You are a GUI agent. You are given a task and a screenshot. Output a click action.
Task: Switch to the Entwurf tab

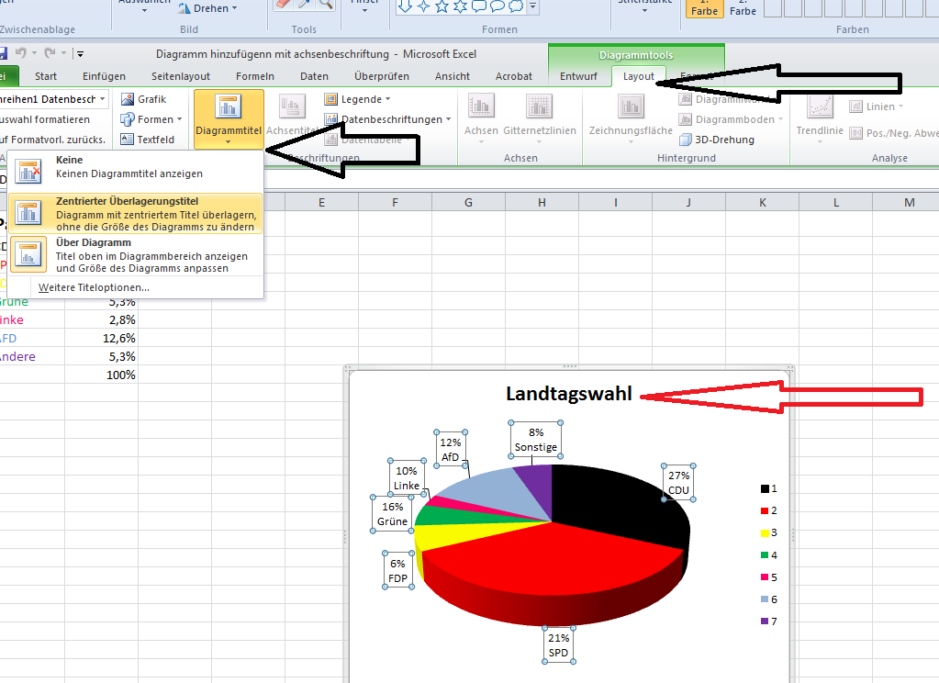pos(578,76)
